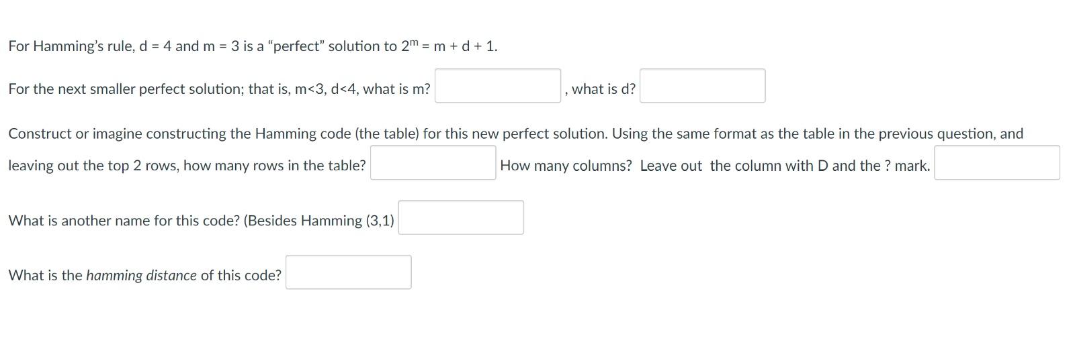Click the 'm<3, d<4' condition text

click(327, 89)
